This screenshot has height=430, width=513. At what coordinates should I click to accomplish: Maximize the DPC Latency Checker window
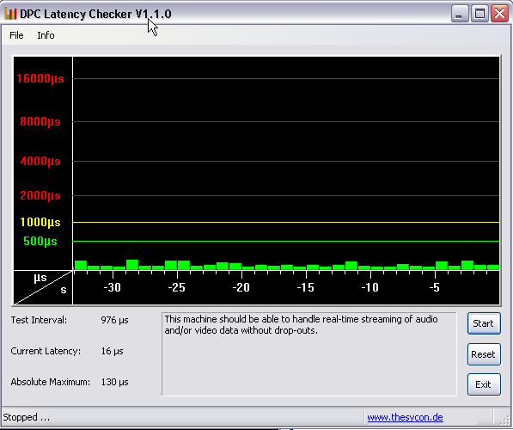point(479,14)
